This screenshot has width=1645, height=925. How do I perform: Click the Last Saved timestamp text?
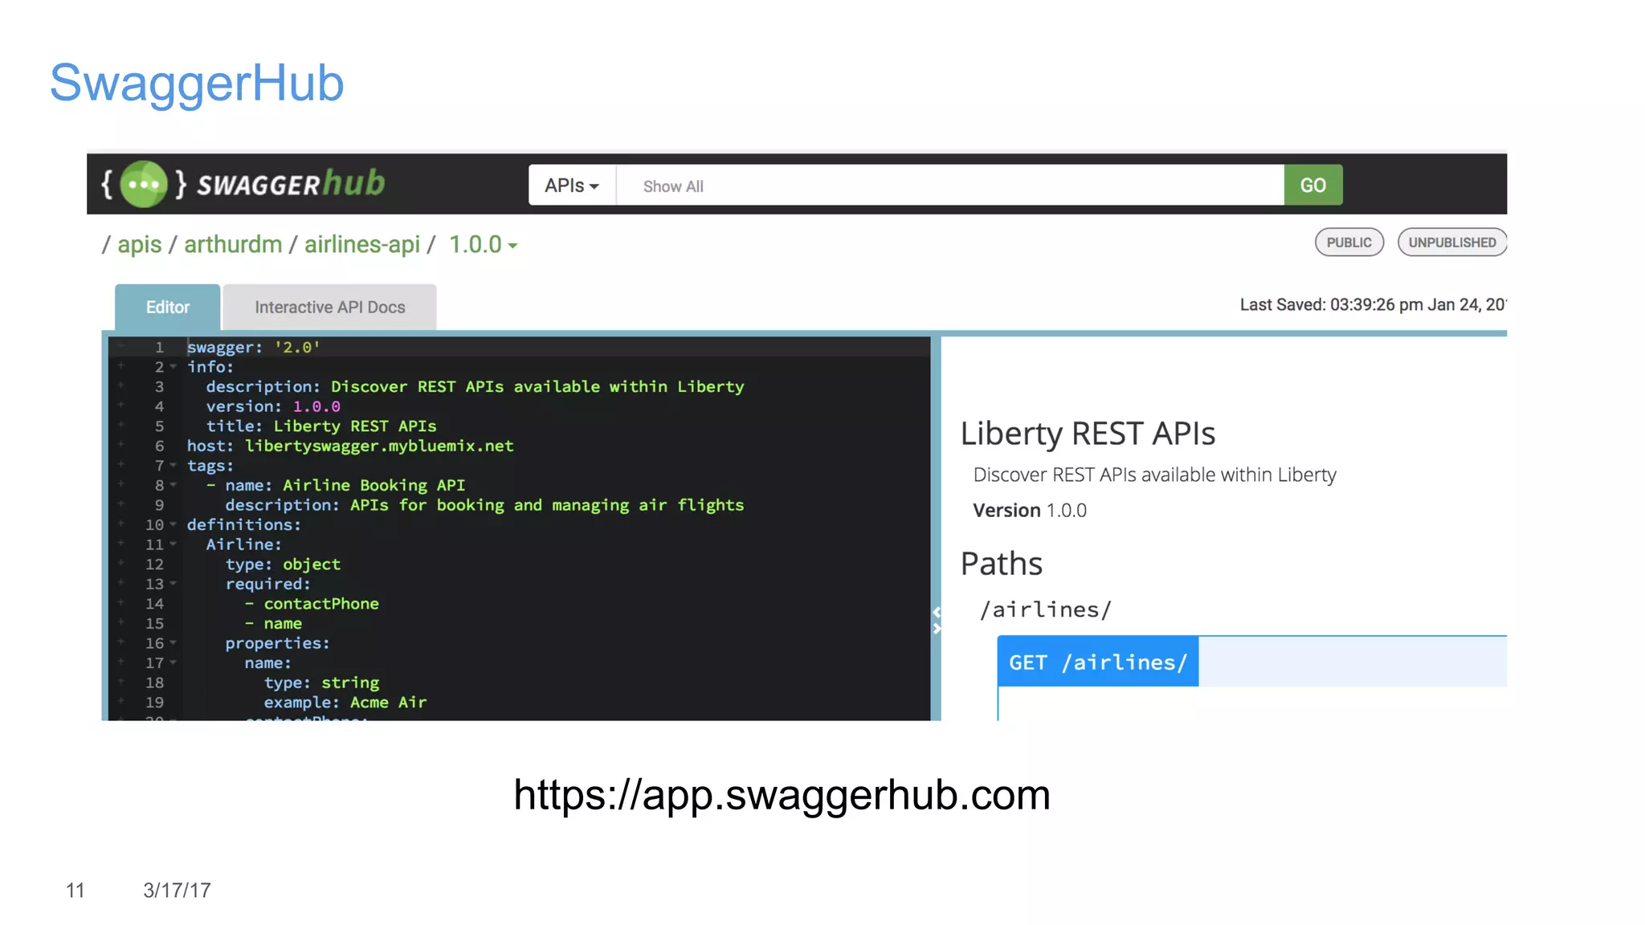(x=1373, y=305)
